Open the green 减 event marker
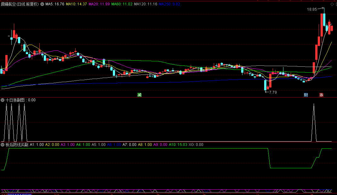The height and width of the screenshot is (195, 337). click(x=139, y=95)
